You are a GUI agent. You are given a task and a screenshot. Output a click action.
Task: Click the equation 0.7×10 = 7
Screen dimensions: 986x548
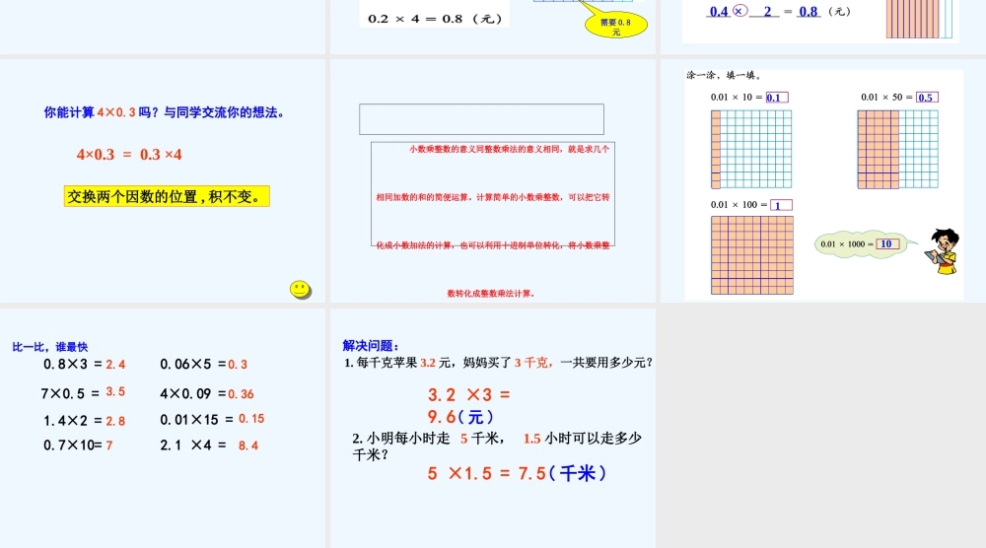78,445
